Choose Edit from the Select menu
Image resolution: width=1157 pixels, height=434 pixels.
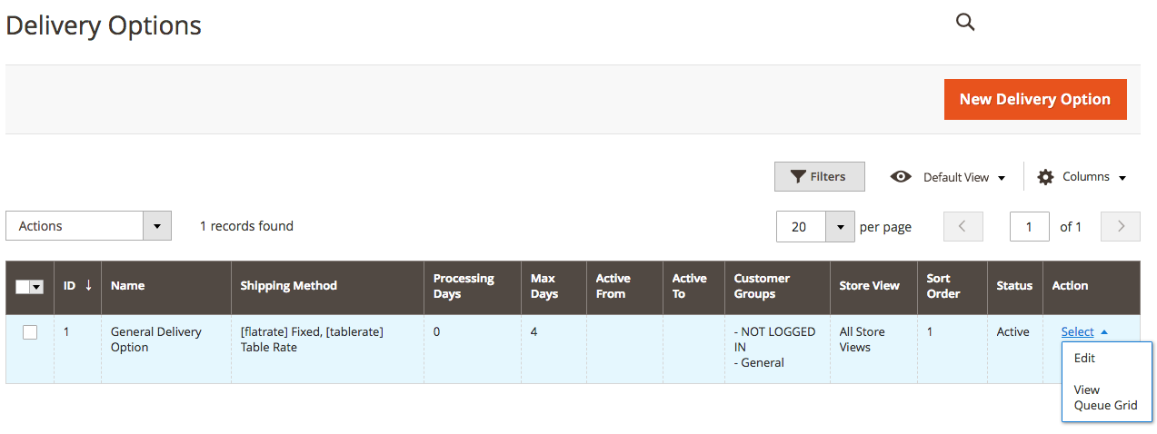1084,358
